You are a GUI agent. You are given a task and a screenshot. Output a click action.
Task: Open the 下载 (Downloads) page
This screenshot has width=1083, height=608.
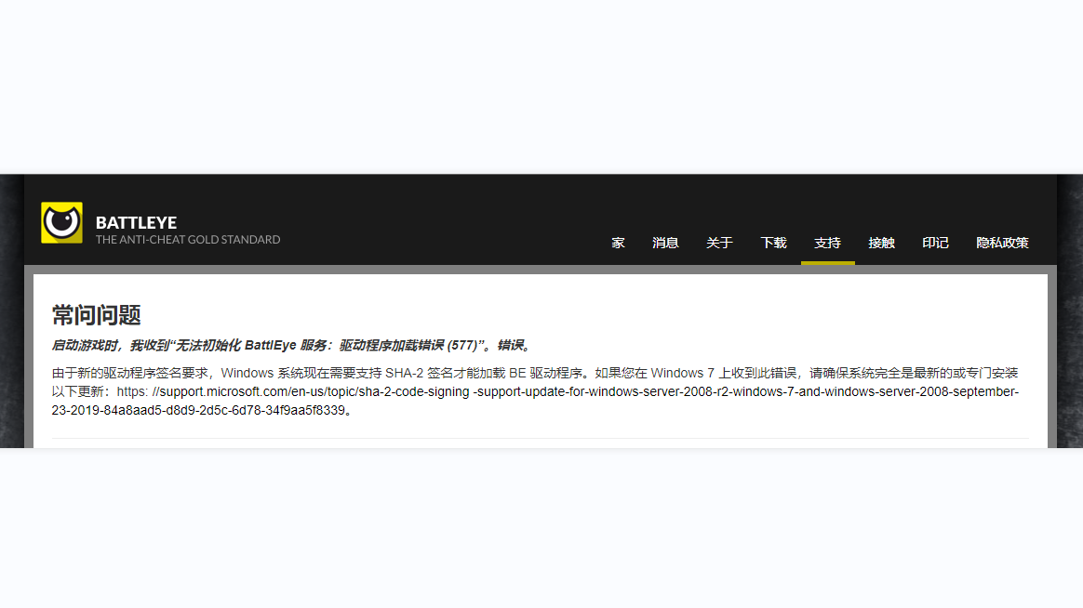773,243
